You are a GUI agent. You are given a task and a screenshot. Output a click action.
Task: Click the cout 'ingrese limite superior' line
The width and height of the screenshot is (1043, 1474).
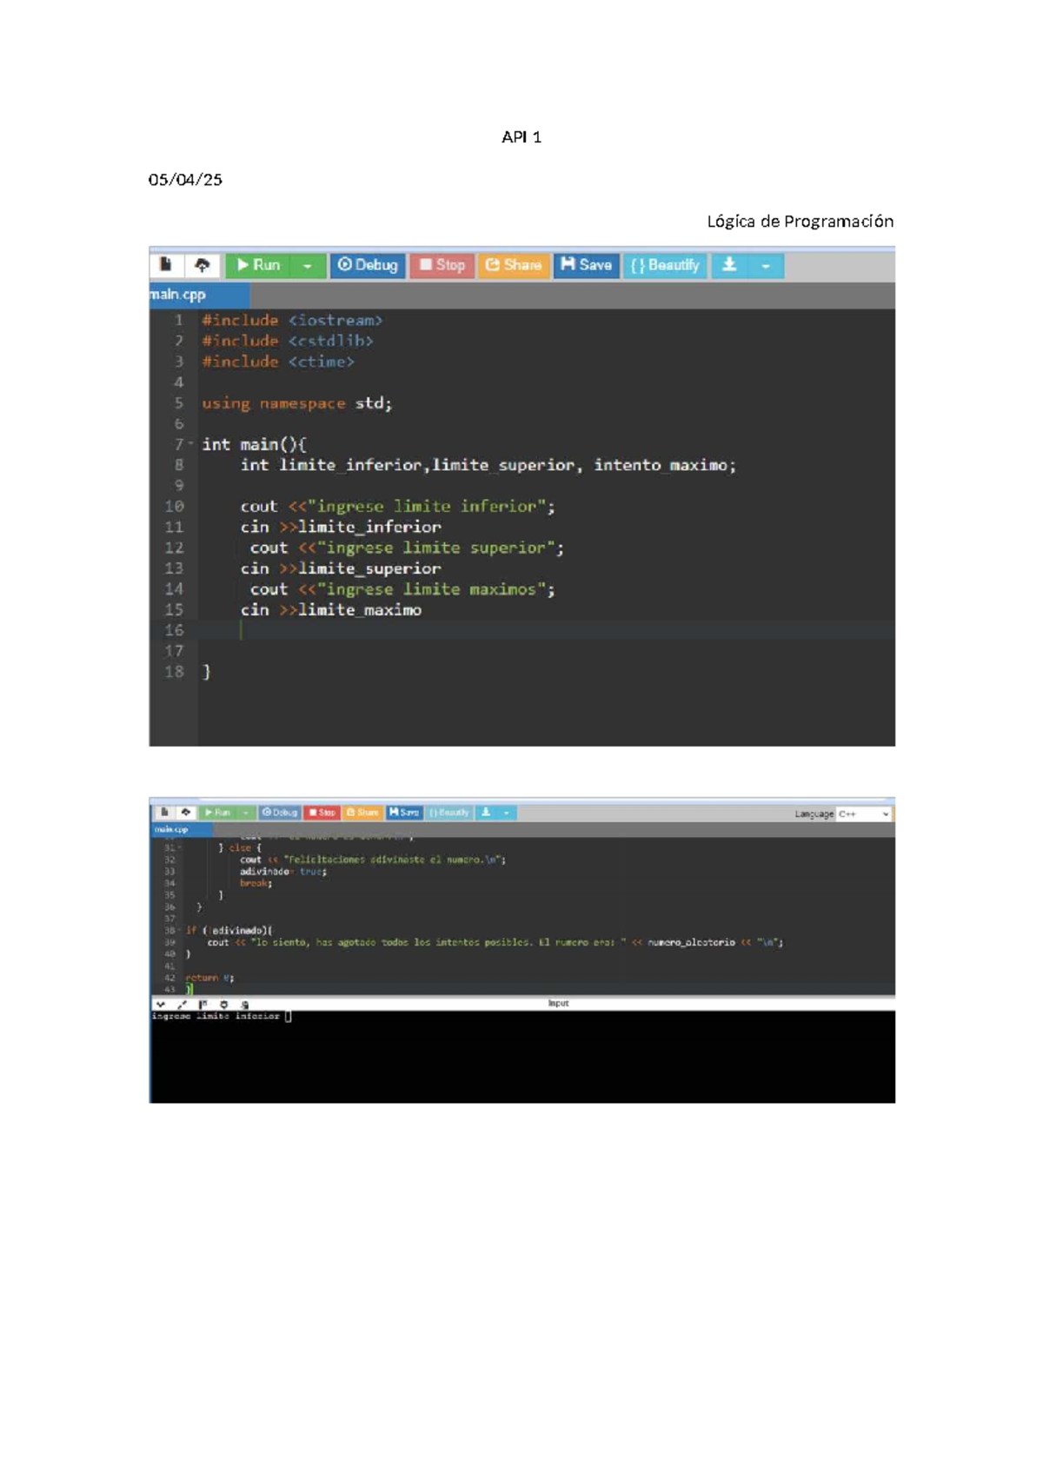tap(407, 548)
